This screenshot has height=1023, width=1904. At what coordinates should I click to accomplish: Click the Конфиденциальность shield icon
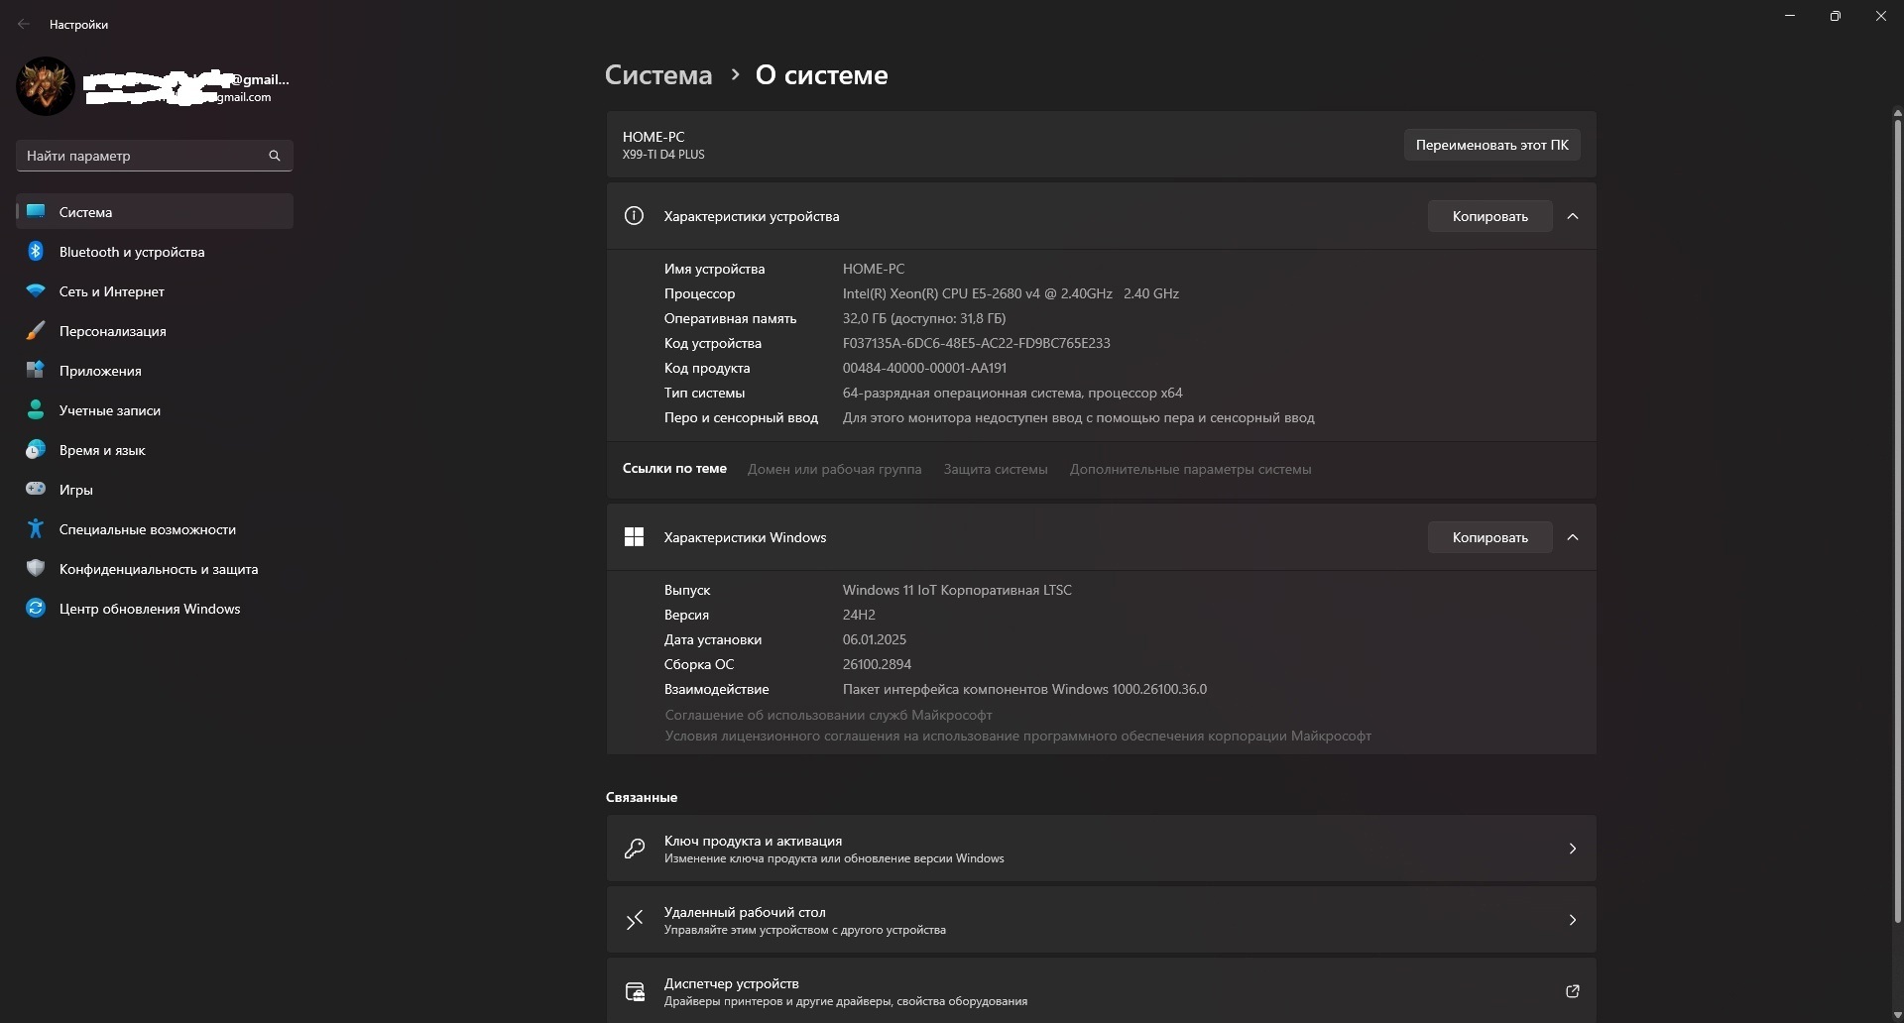point(36,568)
